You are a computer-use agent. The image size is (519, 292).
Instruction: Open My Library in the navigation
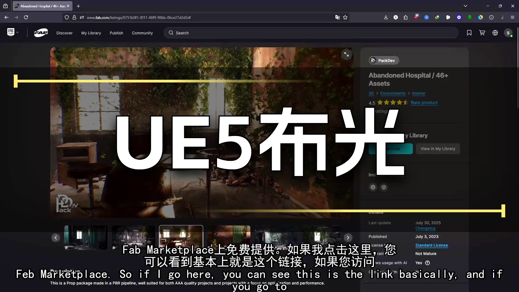[91, 33]
